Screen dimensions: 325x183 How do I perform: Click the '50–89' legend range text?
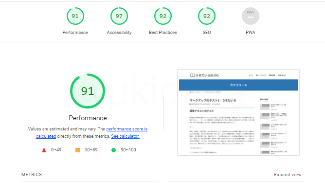pyautogui.click(x=91, y=150)
